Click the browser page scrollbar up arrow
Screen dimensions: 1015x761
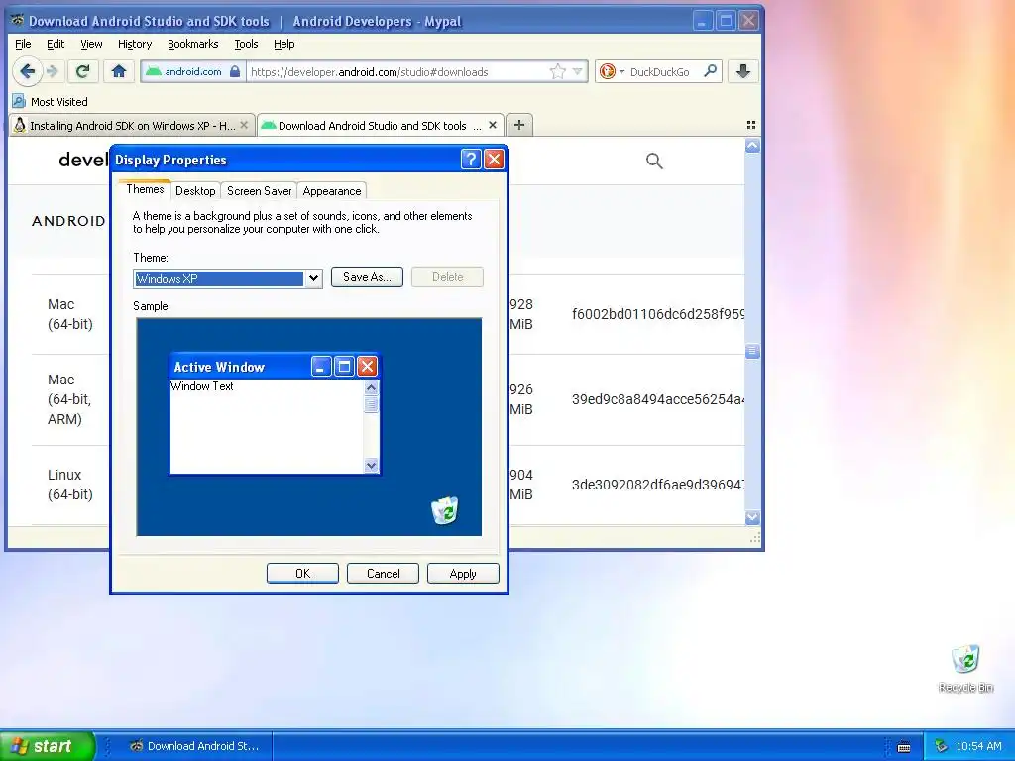(752, 147)
